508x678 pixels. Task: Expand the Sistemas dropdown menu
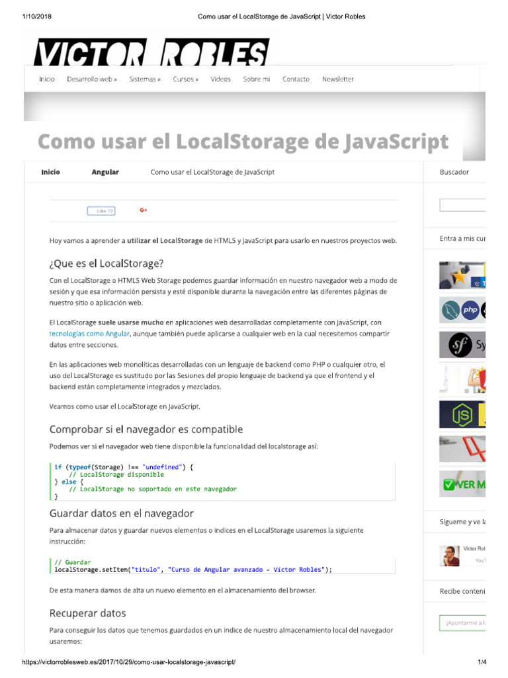(145, 79)
